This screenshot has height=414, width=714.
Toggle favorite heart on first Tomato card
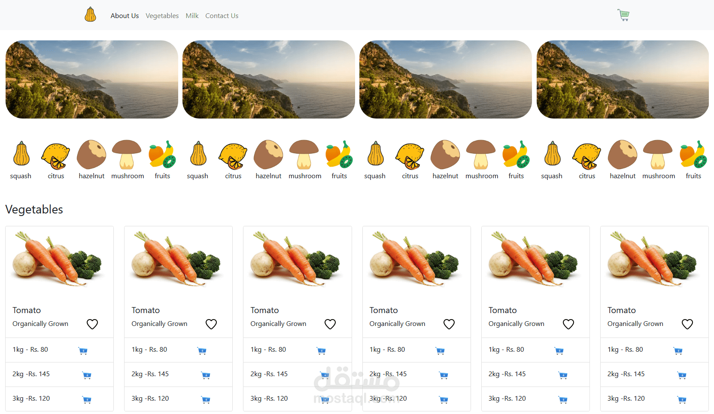pos(92,324)
